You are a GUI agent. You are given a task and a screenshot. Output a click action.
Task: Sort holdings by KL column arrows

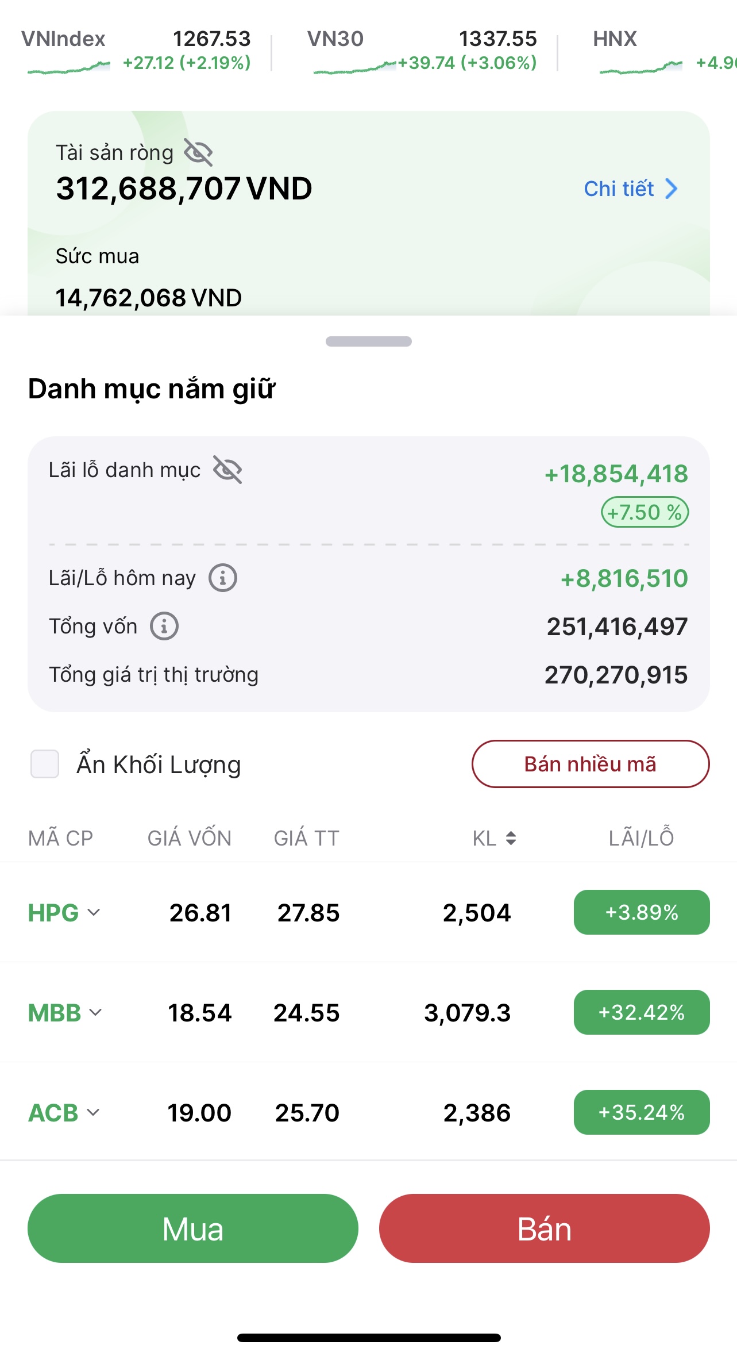point(511,838)
